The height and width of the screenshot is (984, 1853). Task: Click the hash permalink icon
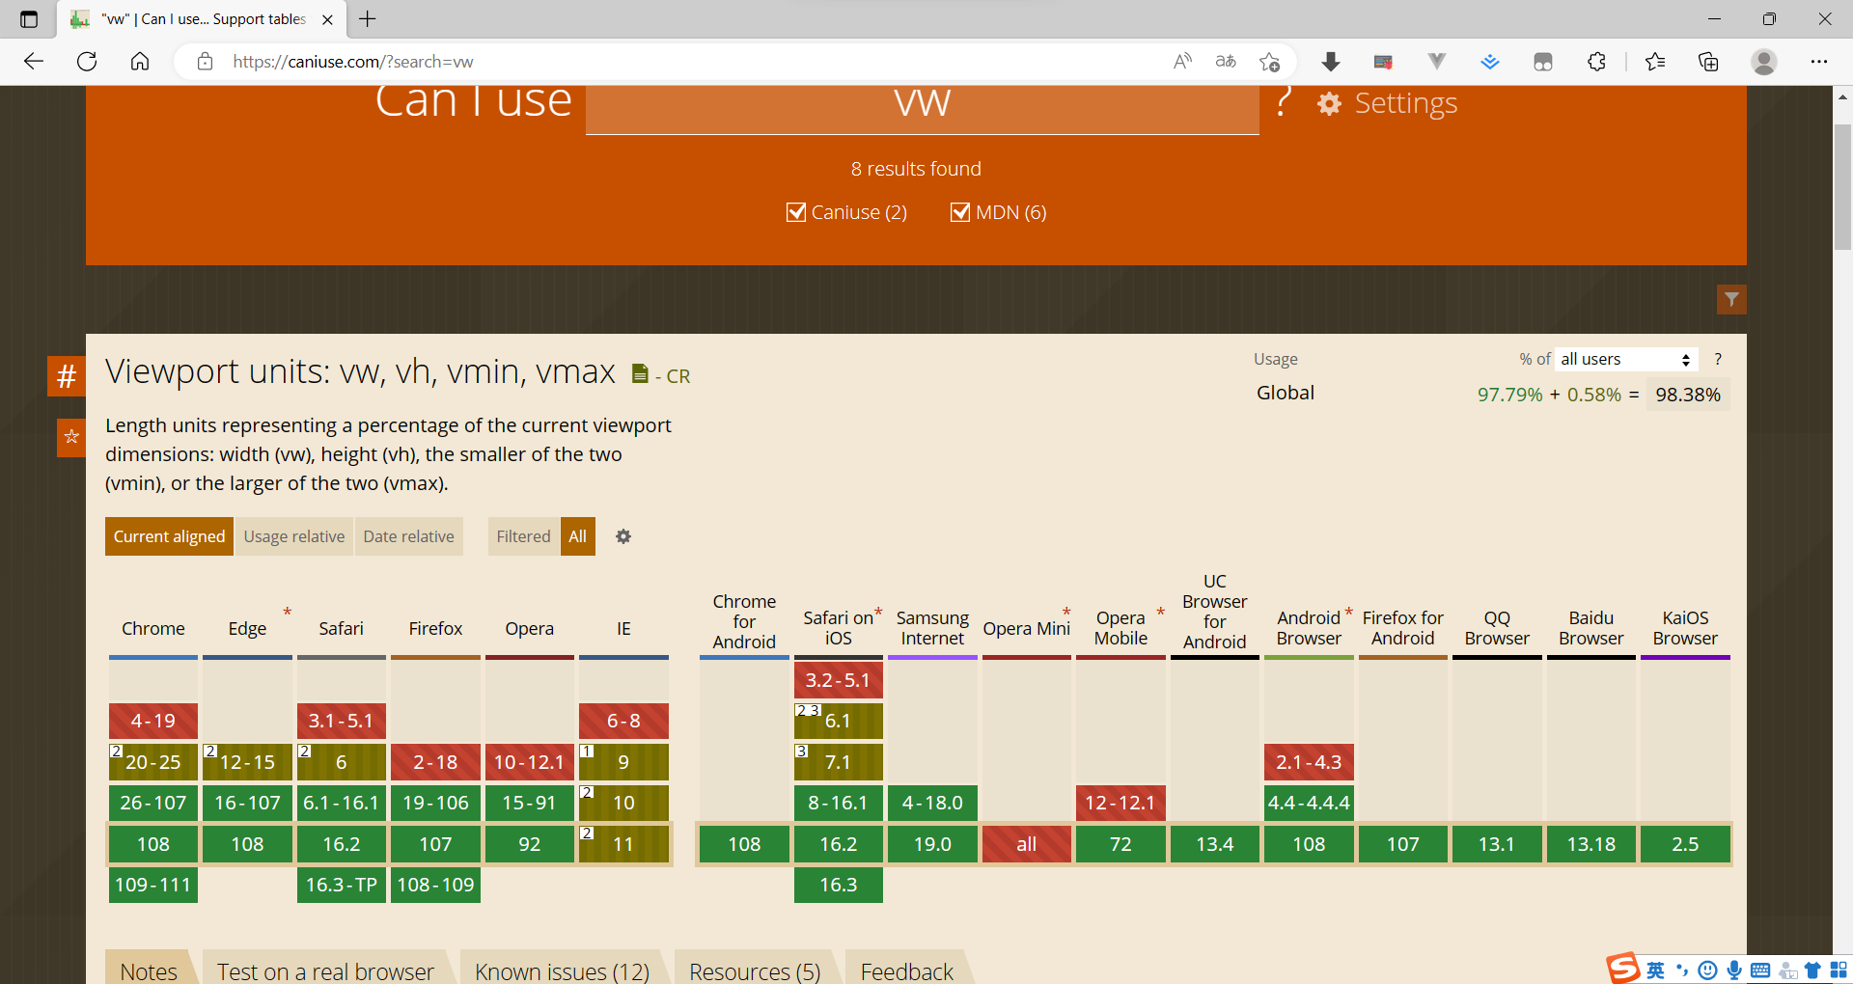(x=67, y=376)
